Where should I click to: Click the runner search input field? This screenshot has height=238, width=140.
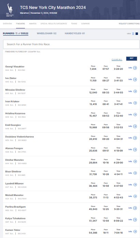click(x=71, y=44)
